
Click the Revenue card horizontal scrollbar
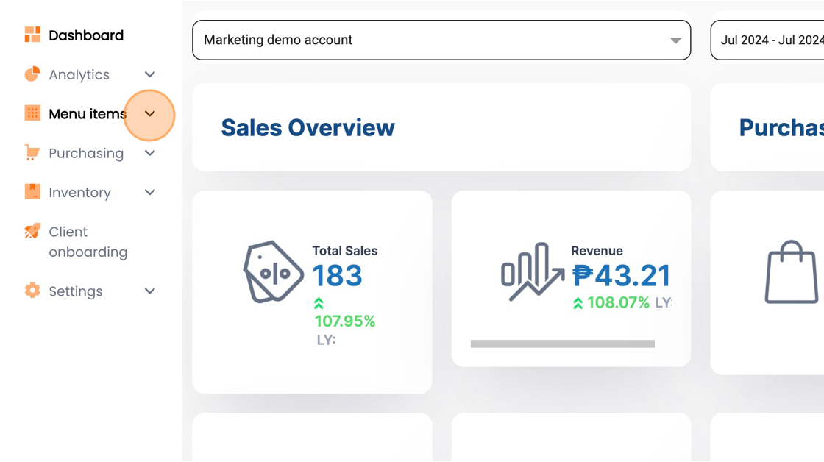[563, 344]
